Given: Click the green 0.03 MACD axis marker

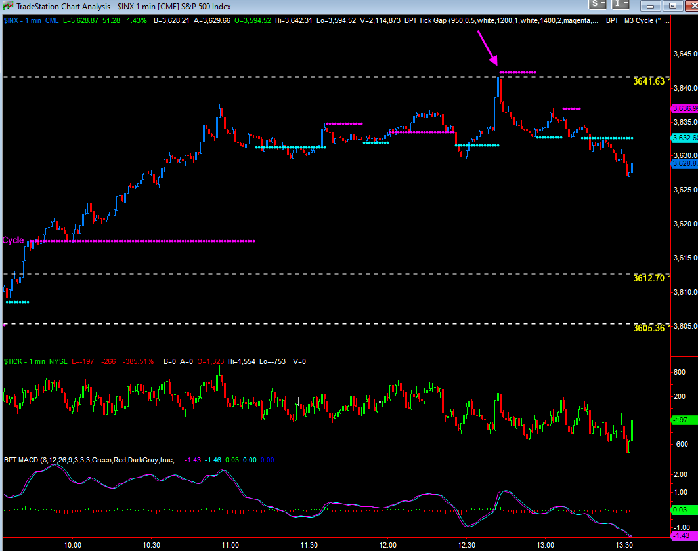Looking at the screenshot, I should pyautogui.click(x=682, y=510).
